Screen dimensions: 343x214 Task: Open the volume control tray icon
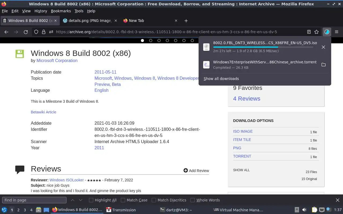(x=304, y=210)
